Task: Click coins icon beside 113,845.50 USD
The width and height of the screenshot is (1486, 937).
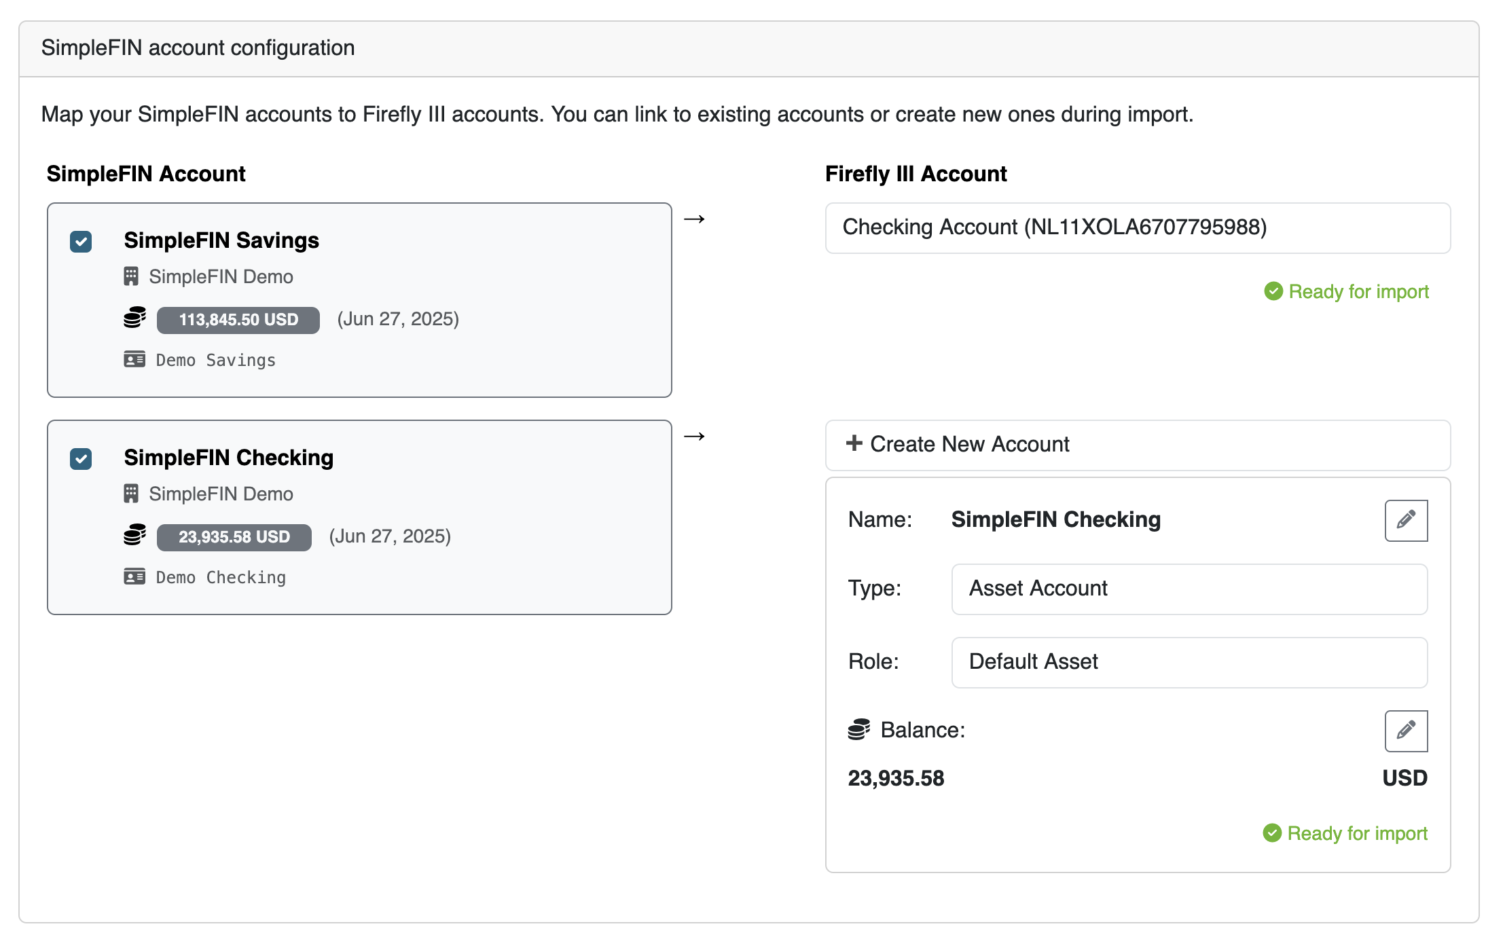Action: pyautogui.click(x=134, y=318)
